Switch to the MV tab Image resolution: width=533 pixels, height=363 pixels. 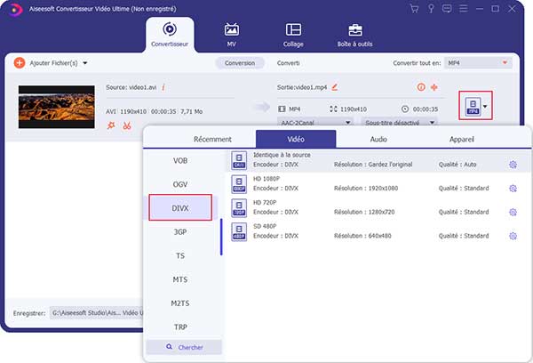coord(232,35)
